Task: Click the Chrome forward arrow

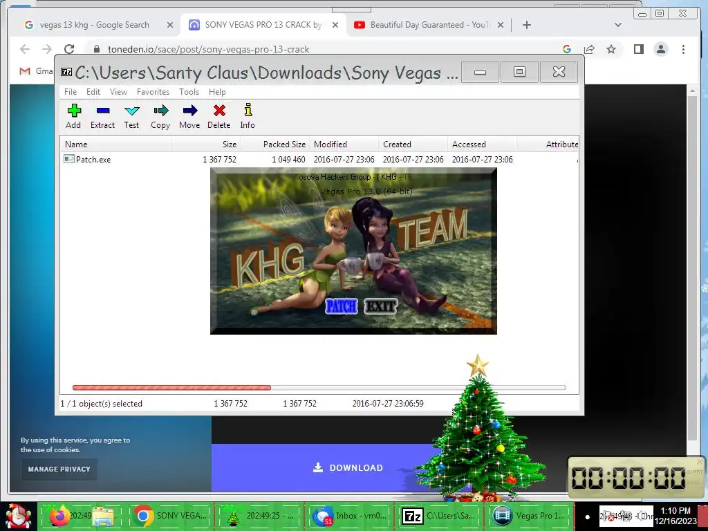Action: tap(47, 49)
